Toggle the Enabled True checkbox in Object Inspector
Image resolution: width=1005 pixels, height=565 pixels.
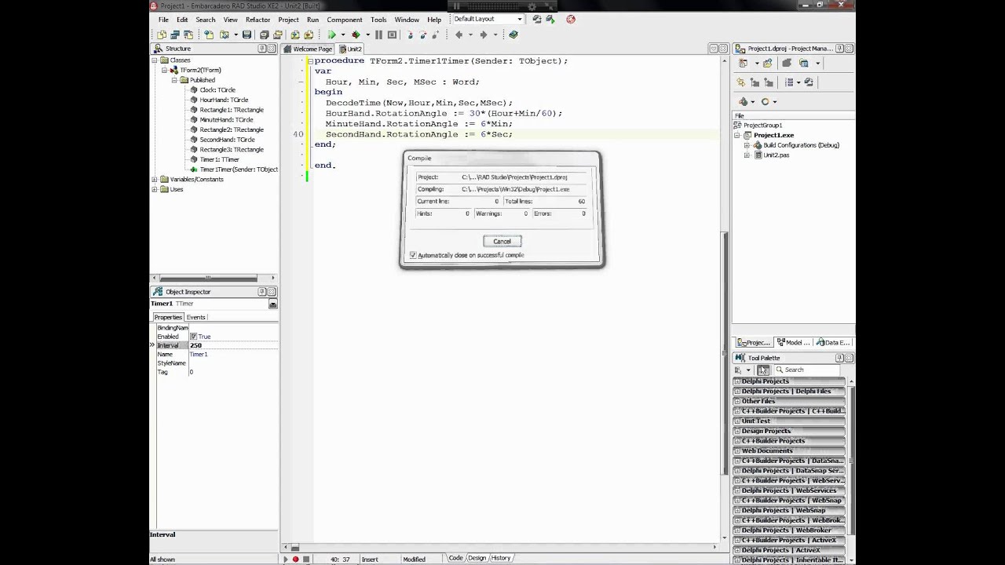193,337
